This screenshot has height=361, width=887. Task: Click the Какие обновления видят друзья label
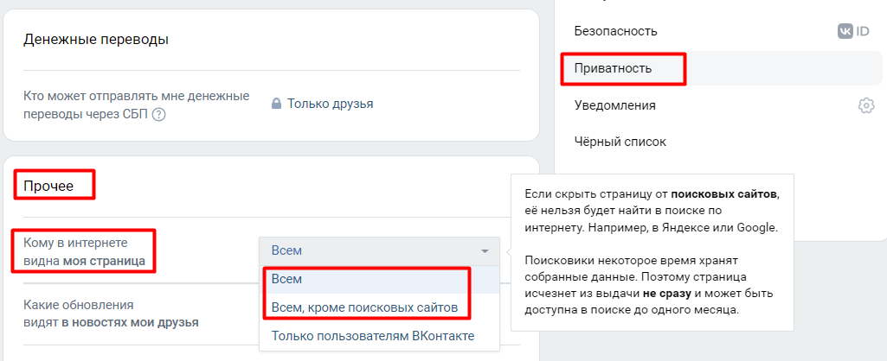(x=111, y=313)
